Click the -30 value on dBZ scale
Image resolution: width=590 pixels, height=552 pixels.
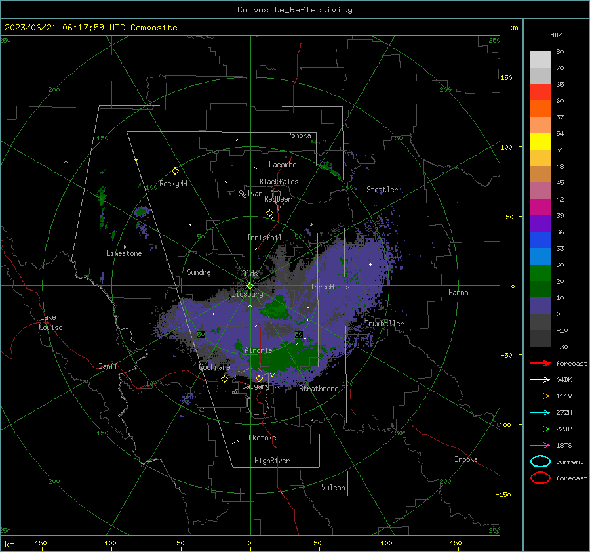coord(562,347)
